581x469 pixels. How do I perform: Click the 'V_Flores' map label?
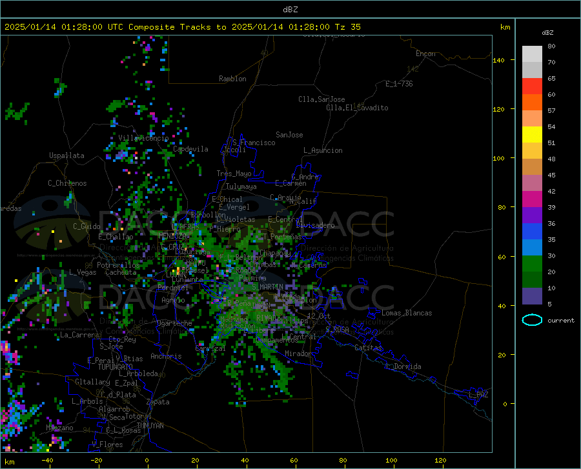[x=107, y=444]
